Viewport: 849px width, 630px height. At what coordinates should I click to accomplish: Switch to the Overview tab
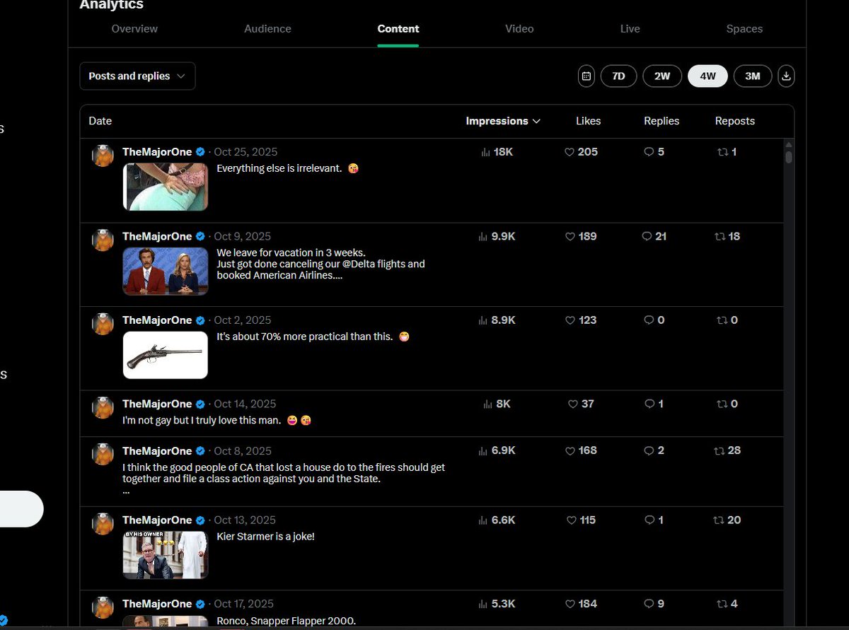134,29
